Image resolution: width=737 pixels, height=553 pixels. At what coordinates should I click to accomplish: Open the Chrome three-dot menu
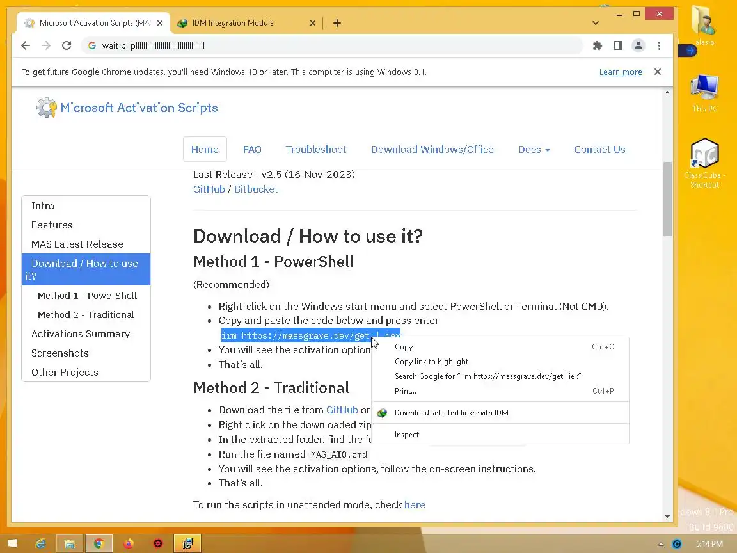pyautogui.click(x=659, y=45)
